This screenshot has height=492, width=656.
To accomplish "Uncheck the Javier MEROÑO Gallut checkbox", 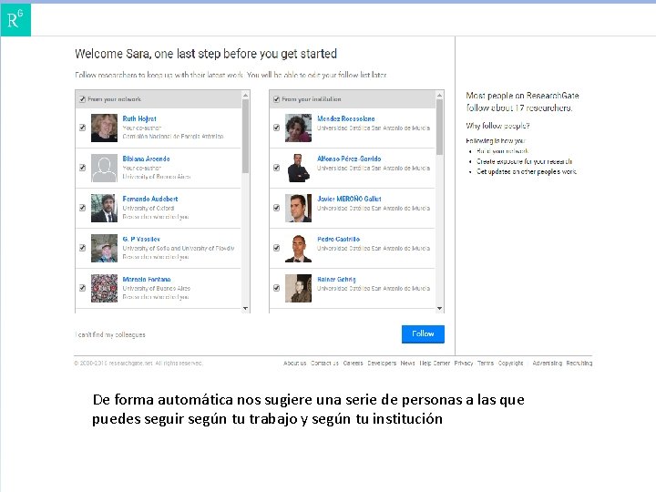I will (277, 208).
